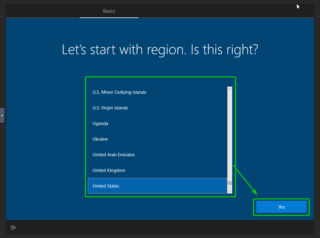
Task: Select U.S. Virgin Islands region
Action: (x=158, y=108)
